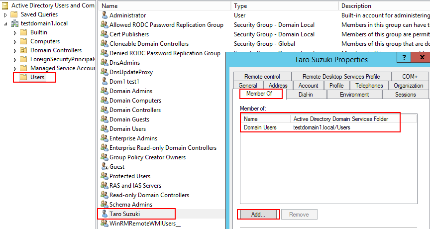Click the Cert Publishers group icon
Screen dimensions: 430x229
pyautogui.click(x=105, y=34)
